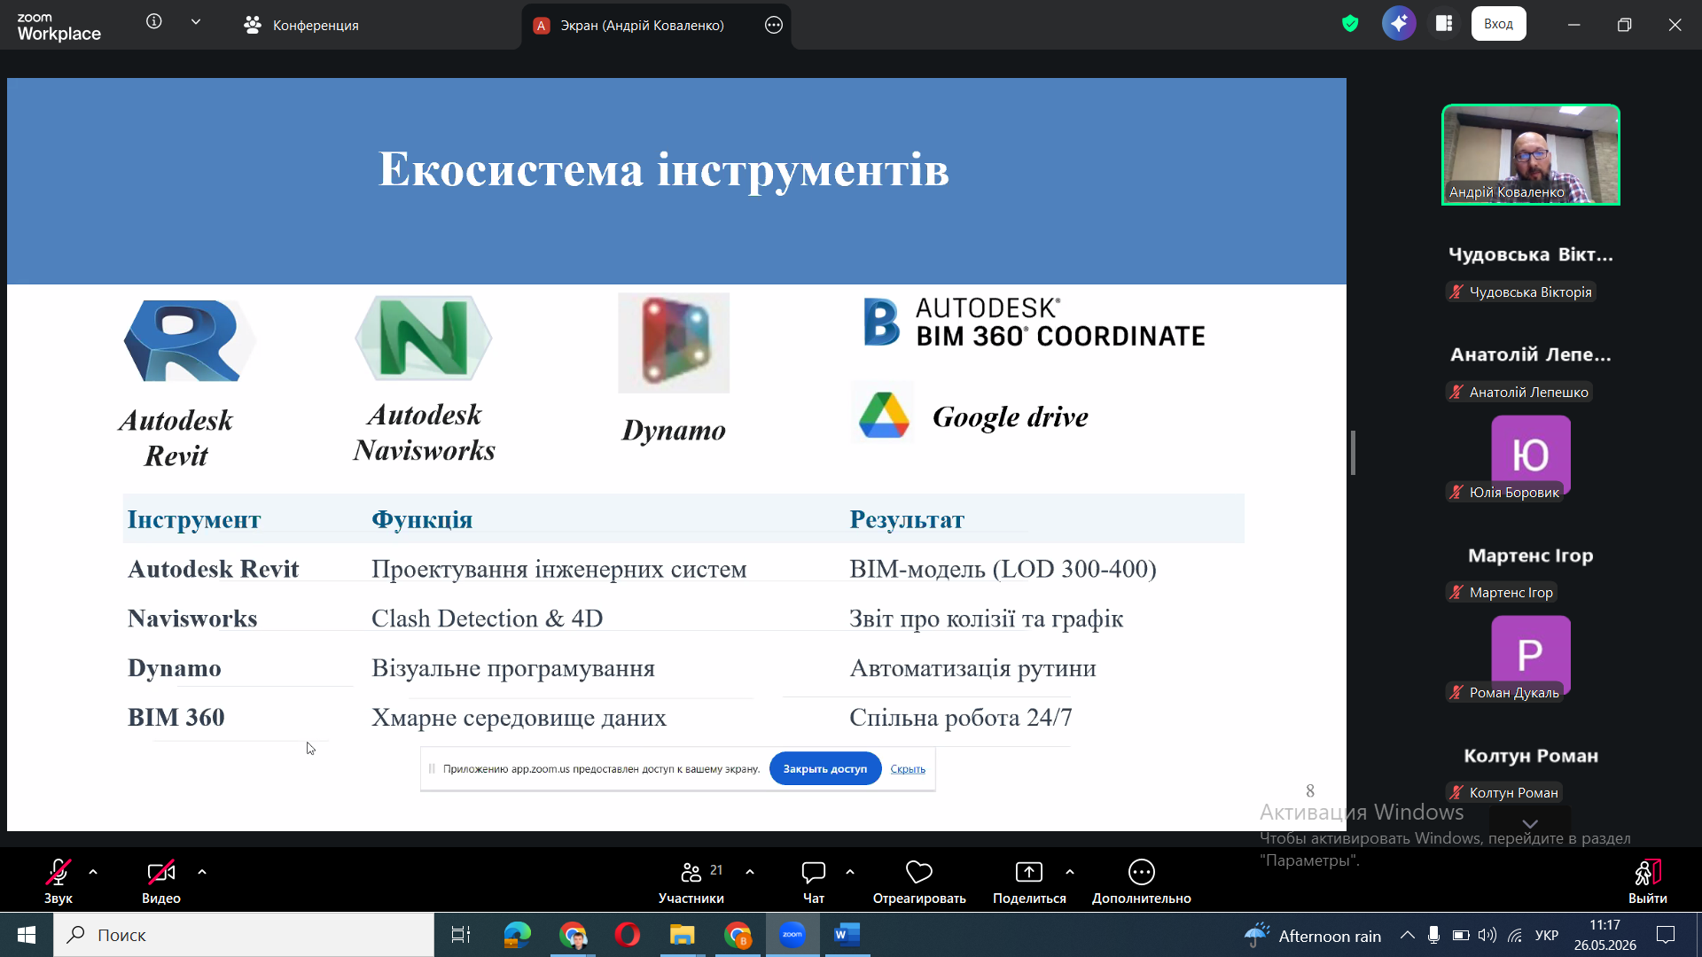Expand audio options arrow next to Звук
This screenshot has height=957, width=1702.
pos(93,872)
